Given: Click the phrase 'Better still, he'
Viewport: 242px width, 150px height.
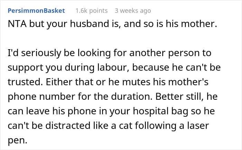Looking at the screenshot, I should tap(186, 97).
